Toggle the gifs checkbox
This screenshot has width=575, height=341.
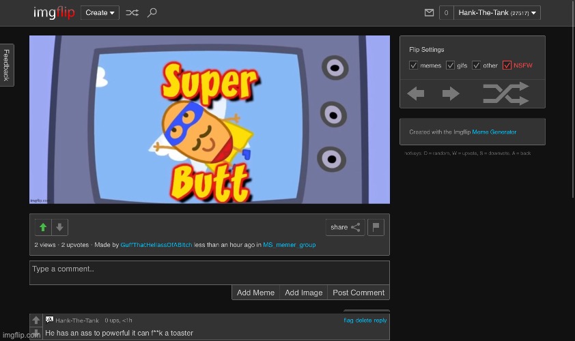tap(450, 65)
